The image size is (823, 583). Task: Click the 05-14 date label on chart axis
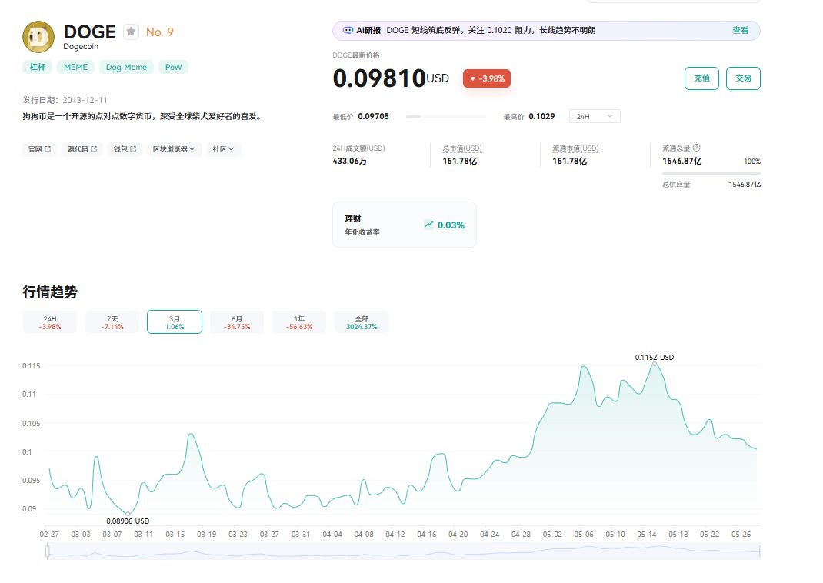[x=647, y=535]
